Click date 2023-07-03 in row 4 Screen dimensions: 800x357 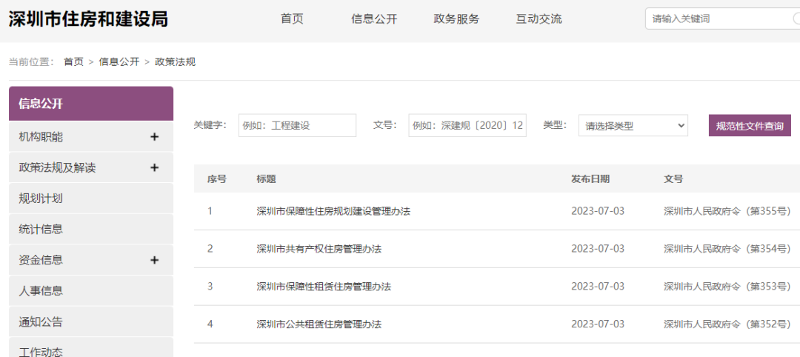[598, 324]
